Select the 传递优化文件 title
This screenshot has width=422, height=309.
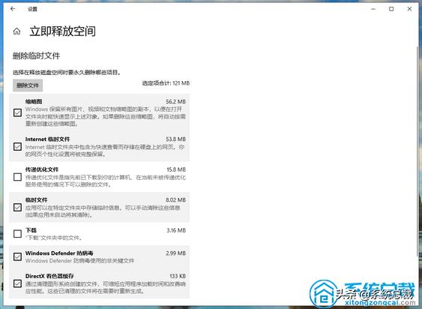pos(42,169)
